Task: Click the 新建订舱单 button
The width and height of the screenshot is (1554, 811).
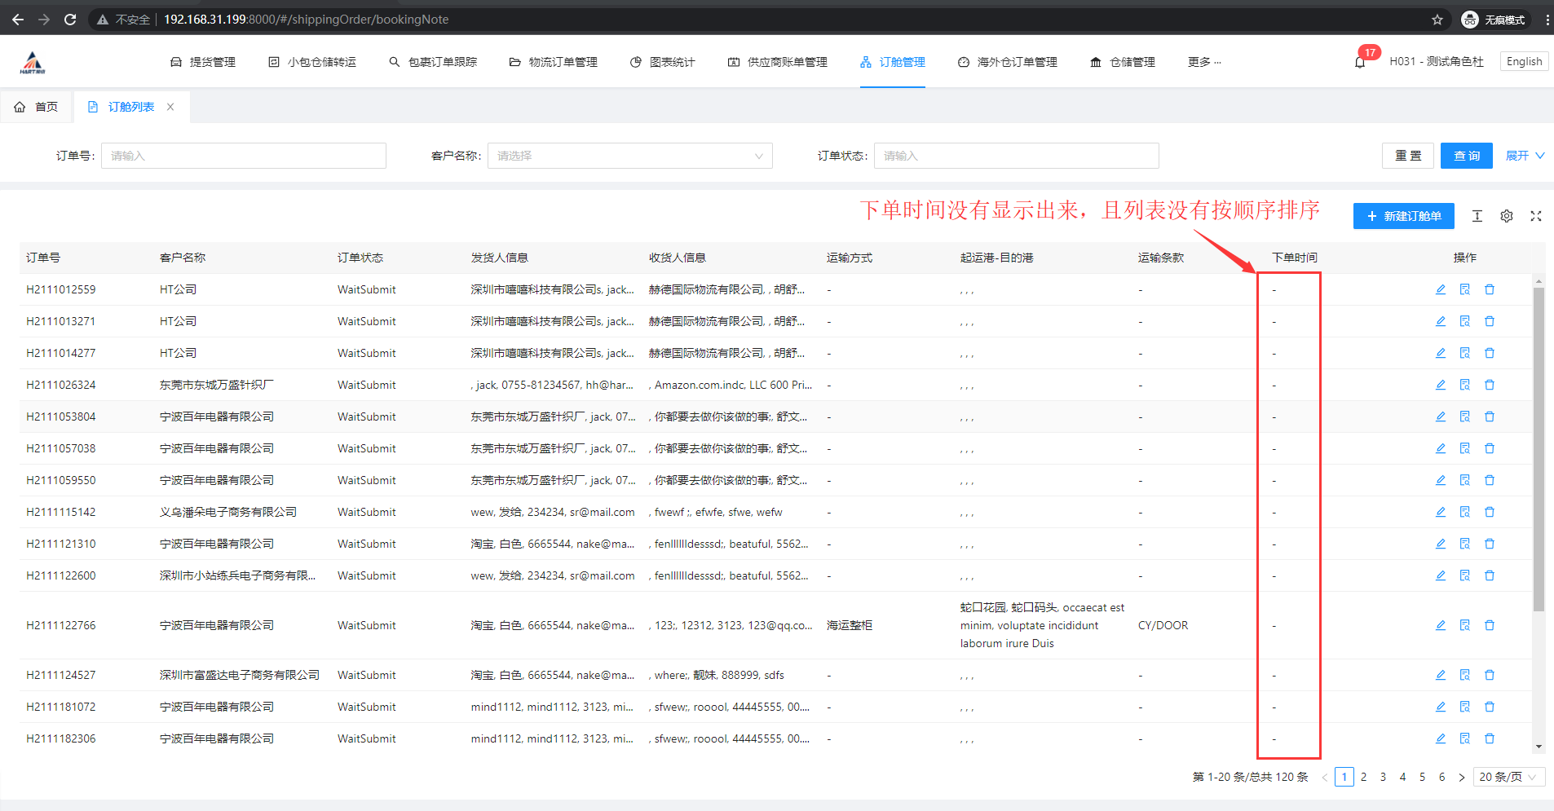Action: [x=1403, y=216]
